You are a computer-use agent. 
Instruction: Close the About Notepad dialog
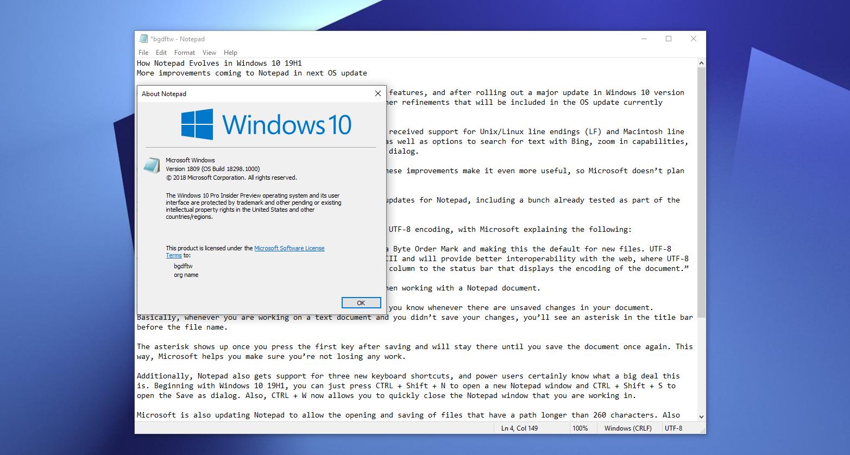coord(378,93)
